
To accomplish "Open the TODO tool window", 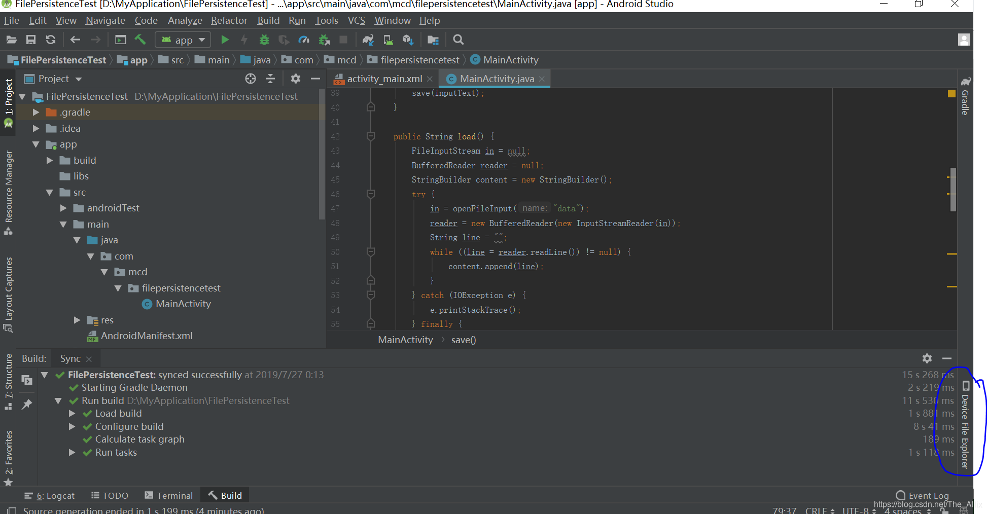I will tap(110, 495).
